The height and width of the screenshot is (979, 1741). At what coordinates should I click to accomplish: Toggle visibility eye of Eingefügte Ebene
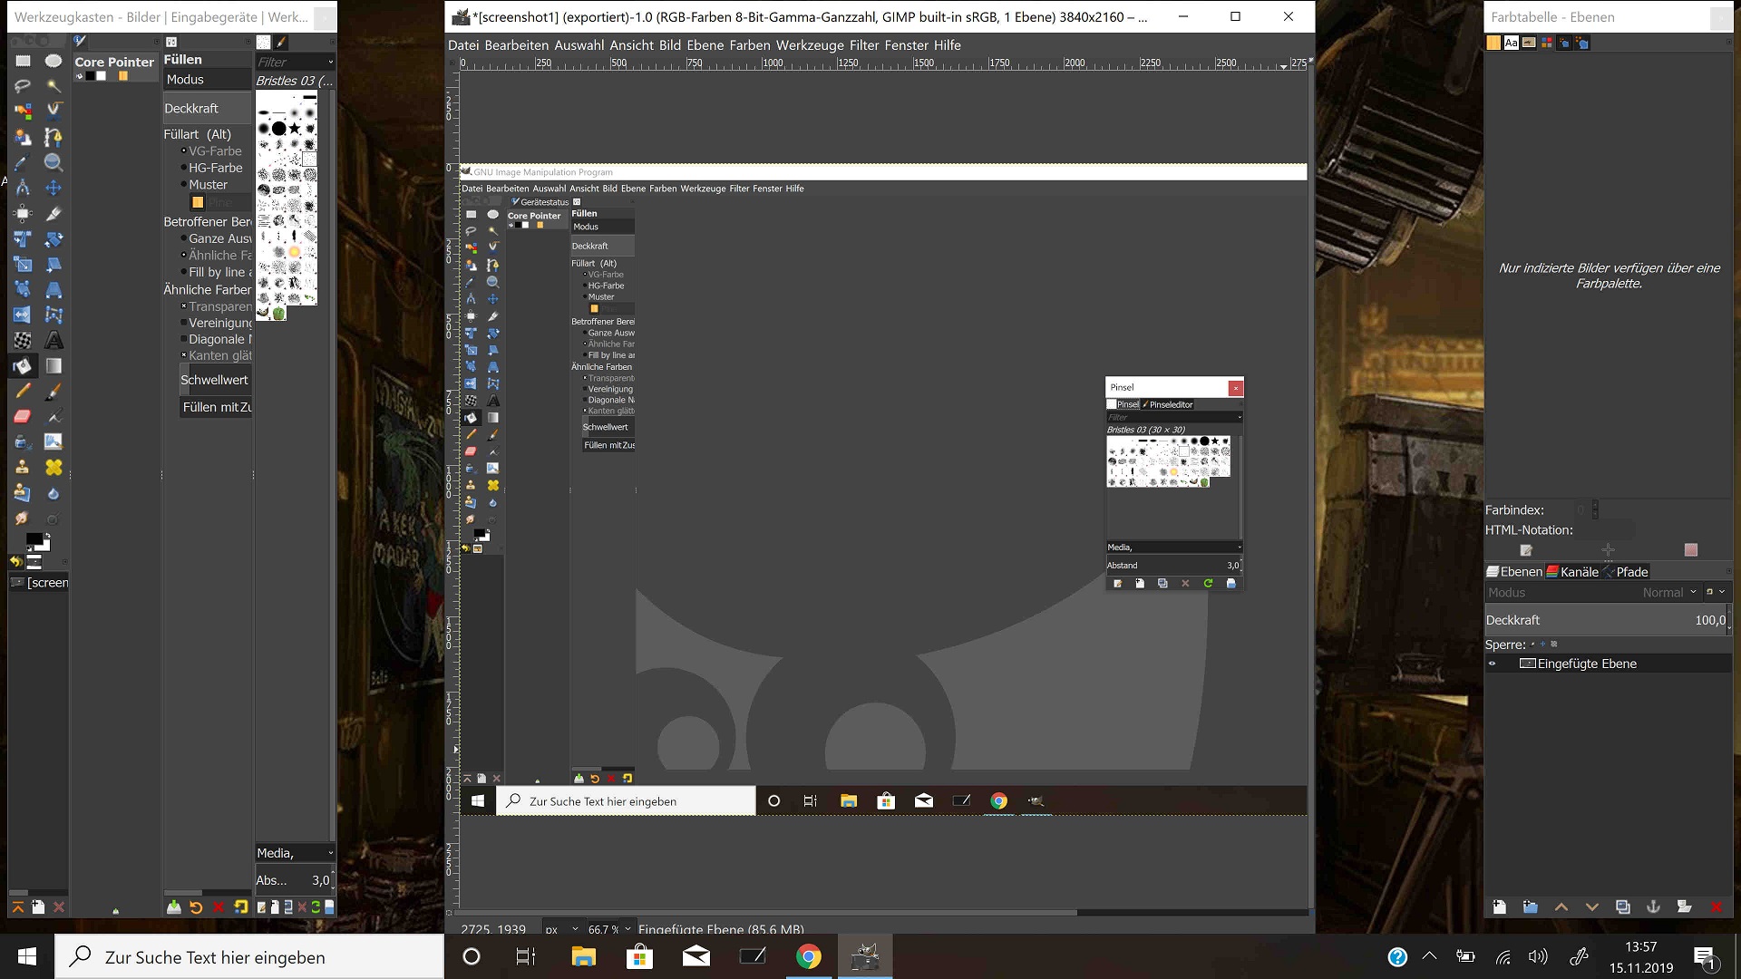1493,664
